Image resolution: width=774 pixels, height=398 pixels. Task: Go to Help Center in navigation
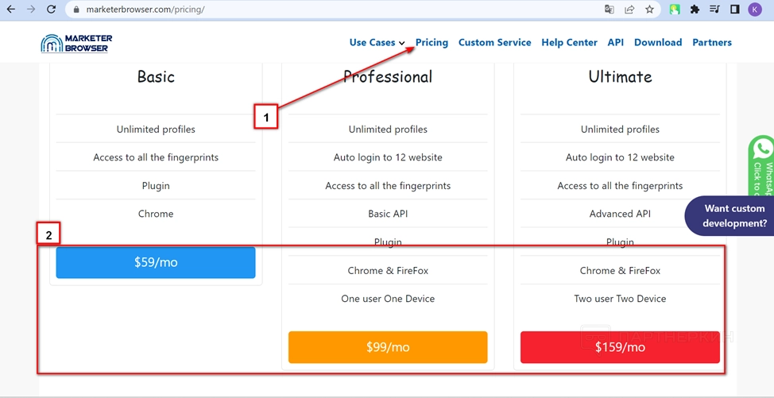(569, 43)
